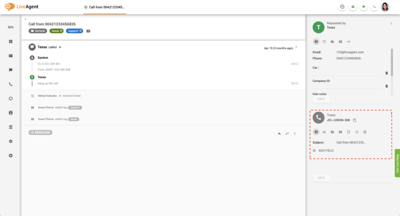The width and height of the screenshot is (400, 216).
Task: Click the green phone icon in header
Action: point(375,7)
